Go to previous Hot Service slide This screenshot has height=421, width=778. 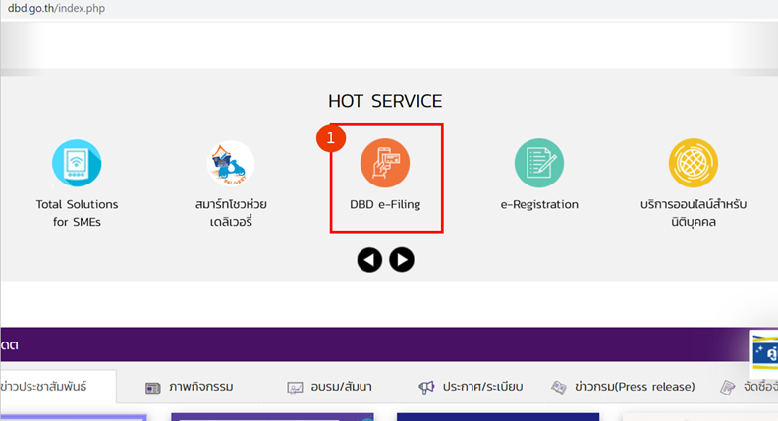tap(369, 260)
